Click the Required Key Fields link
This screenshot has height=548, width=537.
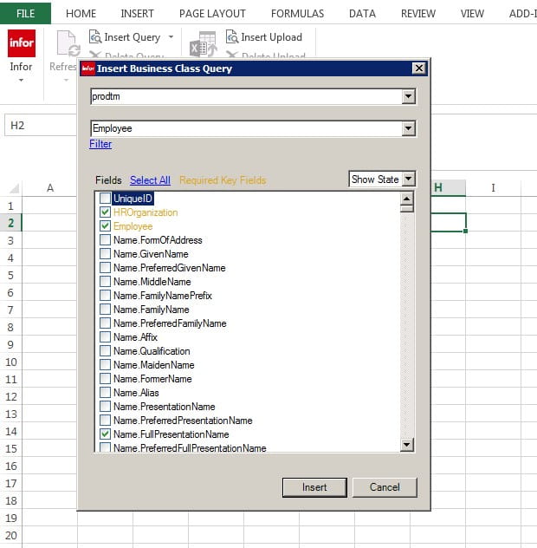(223, 180)
